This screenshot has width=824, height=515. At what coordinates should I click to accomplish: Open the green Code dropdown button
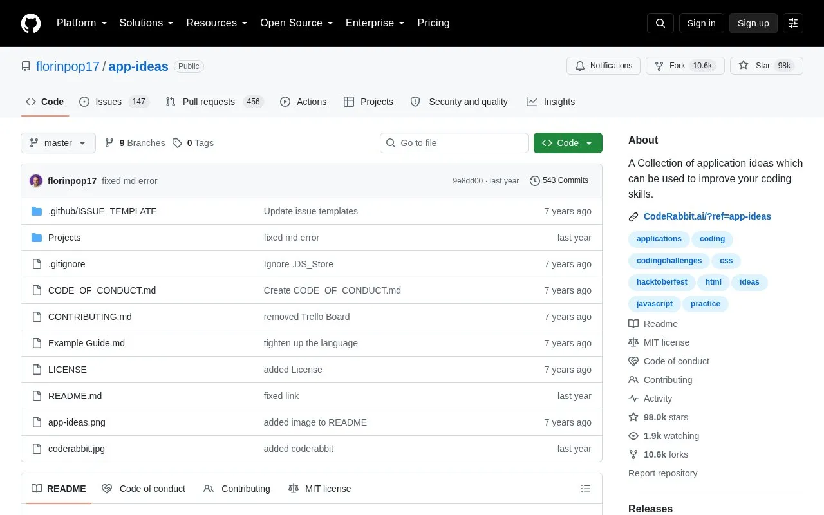(x=568, y=143)
